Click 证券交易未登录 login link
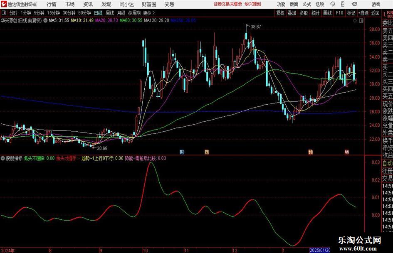393x253 pixels. pyautogui.click(x=228, y=4)
